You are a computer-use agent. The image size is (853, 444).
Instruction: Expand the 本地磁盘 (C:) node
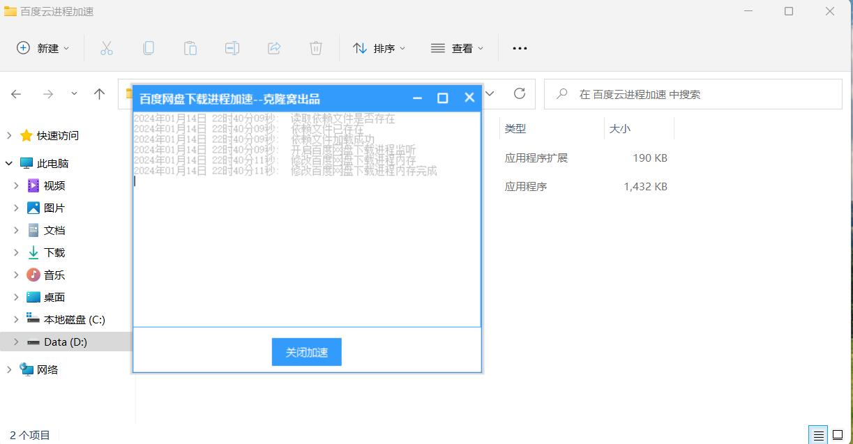coord(16,319)
